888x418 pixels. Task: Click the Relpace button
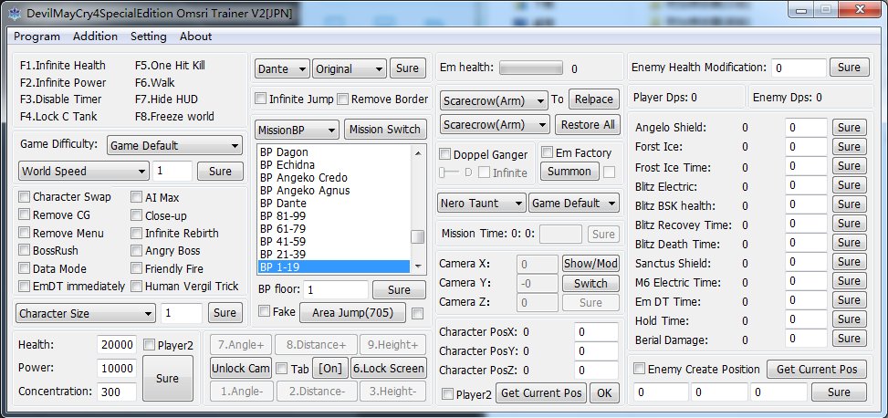(593, 99)
